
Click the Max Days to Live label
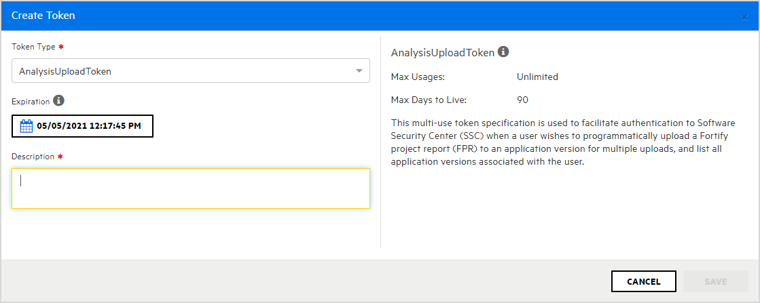(429, 100)
